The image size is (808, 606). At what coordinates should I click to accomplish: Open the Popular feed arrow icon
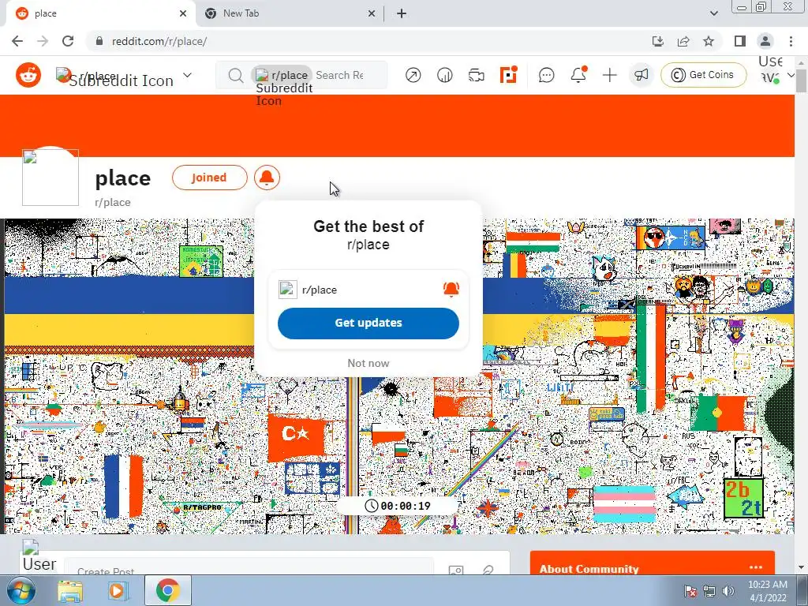(413, 75)
